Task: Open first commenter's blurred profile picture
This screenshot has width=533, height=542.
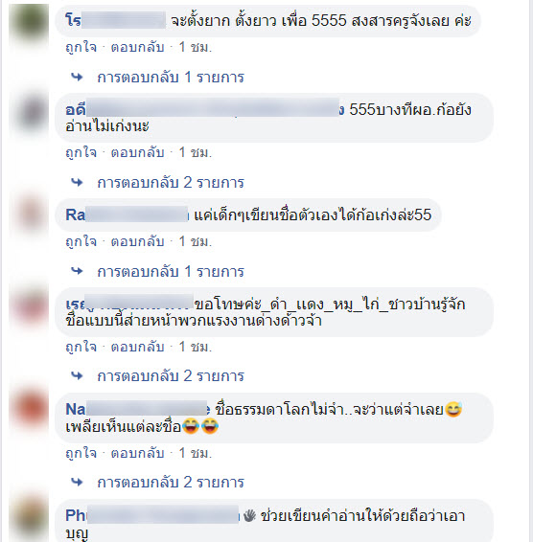Action: tap(29, 22)
